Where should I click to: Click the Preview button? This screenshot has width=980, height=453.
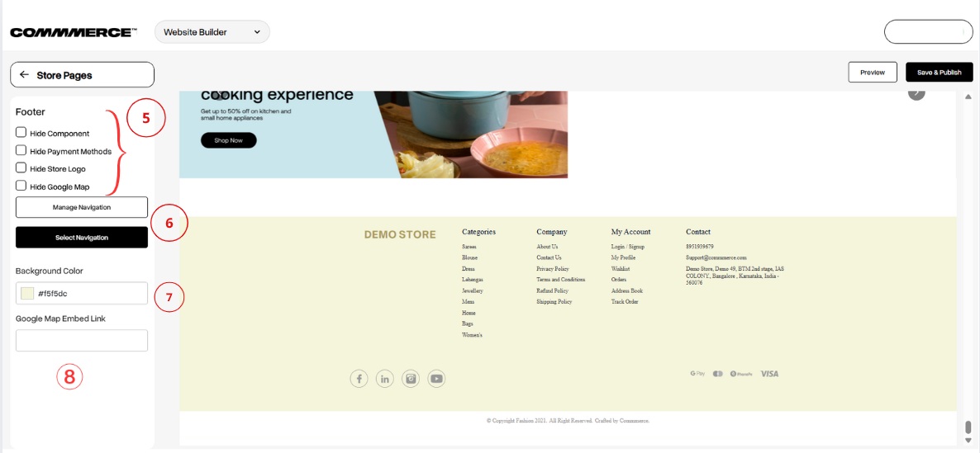click(873, 73)
